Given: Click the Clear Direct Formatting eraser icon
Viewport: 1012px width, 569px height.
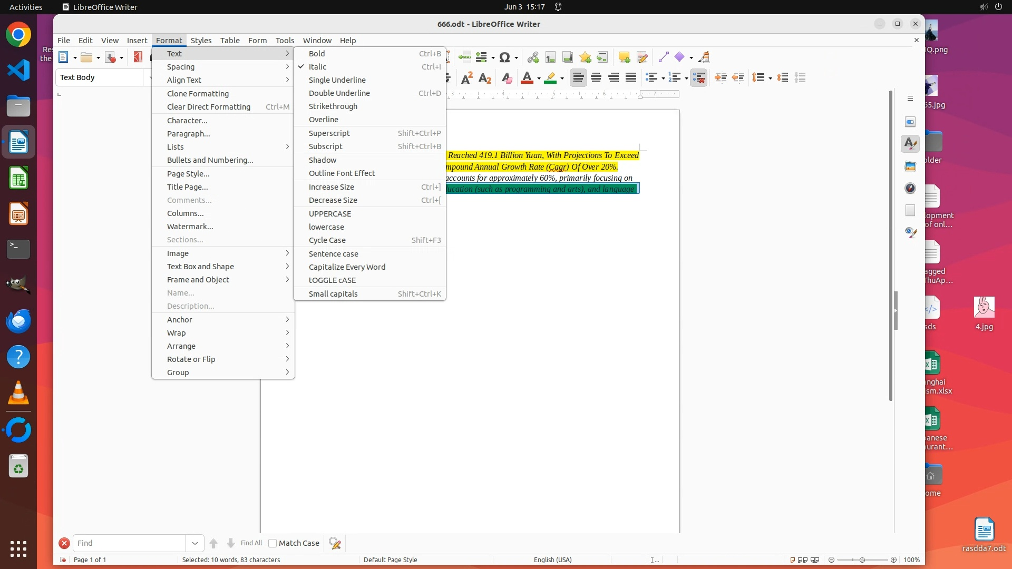Looking at the screenshot, I should click(x=507, y=78).
